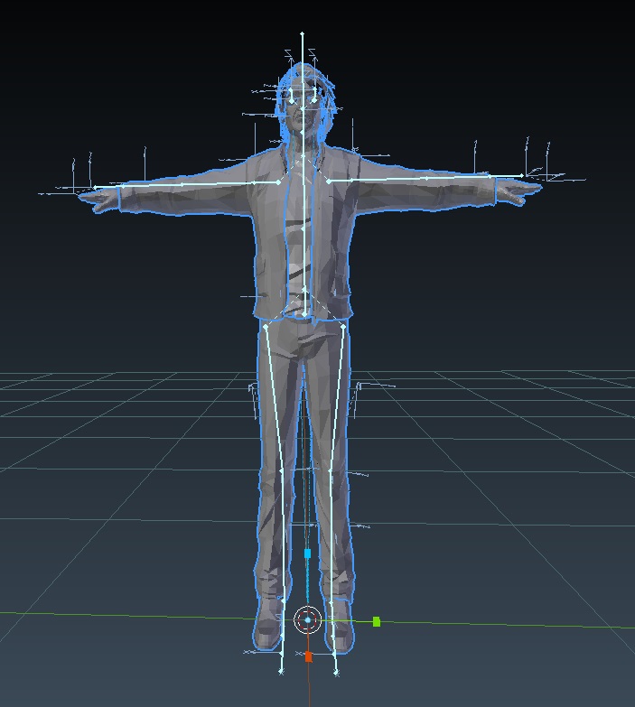The height and width of the screenshot is (707, 635).
Task: Select the knee joint on the viewer's right
Action: coord(331,471)
